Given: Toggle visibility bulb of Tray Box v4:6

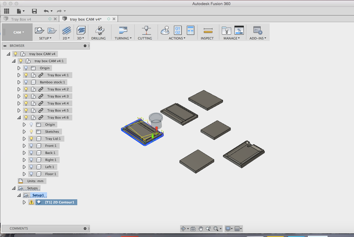Looking at the screenshot, I should pos(26,117).
